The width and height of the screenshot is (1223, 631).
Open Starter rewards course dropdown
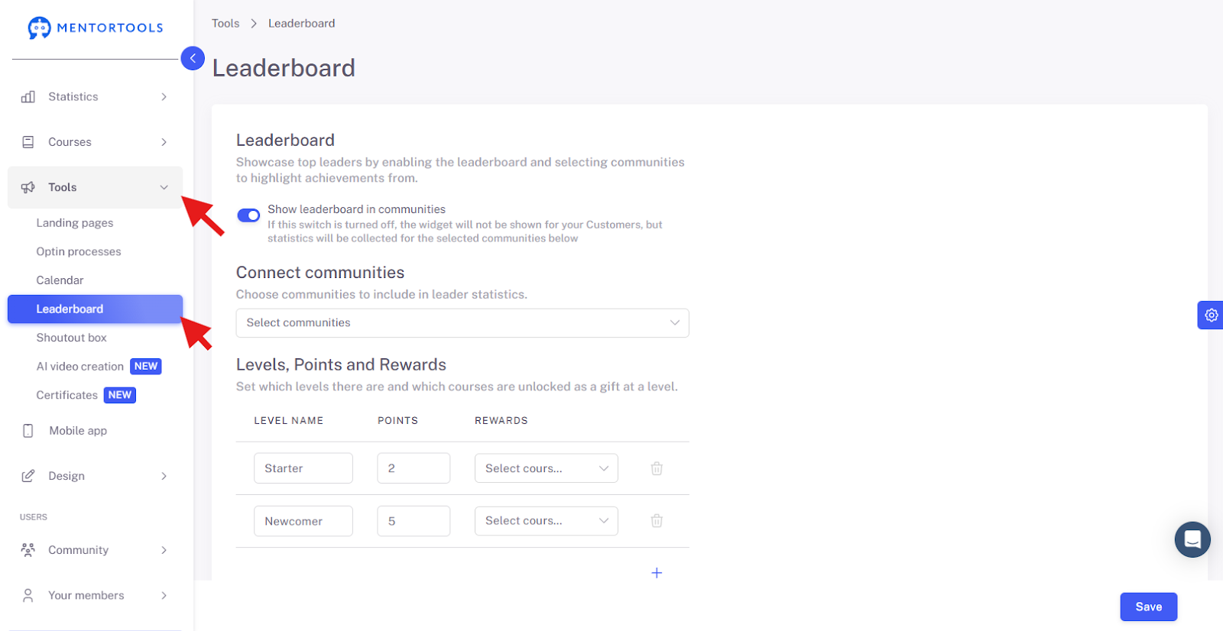point(547,468)
